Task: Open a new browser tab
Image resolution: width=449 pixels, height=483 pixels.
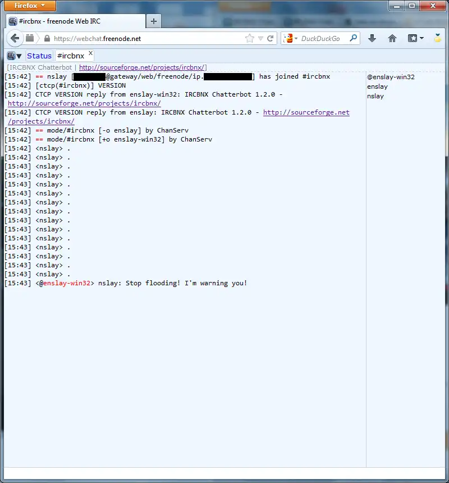Action: pos(154,21)
